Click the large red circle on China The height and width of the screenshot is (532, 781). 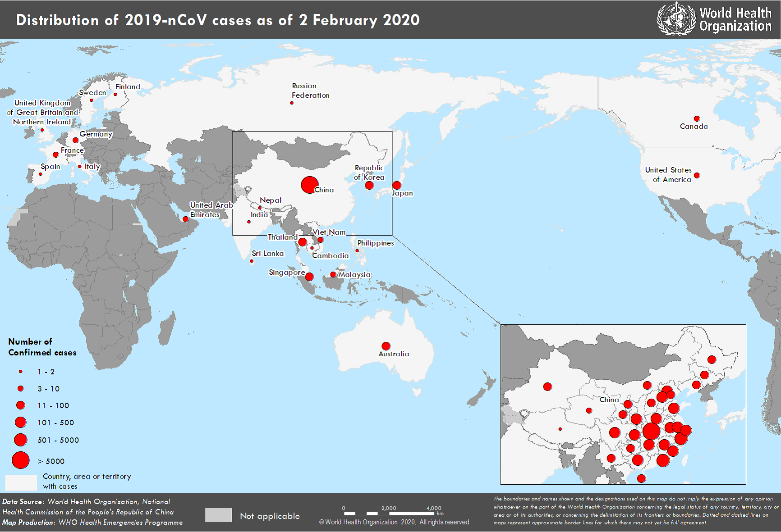[310, 185]
